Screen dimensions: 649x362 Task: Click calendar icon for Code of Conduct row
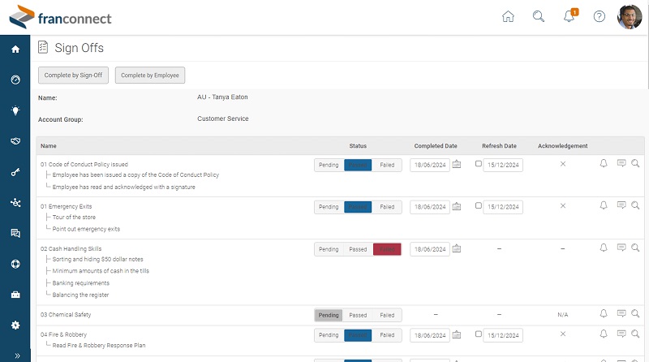pos(457,165)
